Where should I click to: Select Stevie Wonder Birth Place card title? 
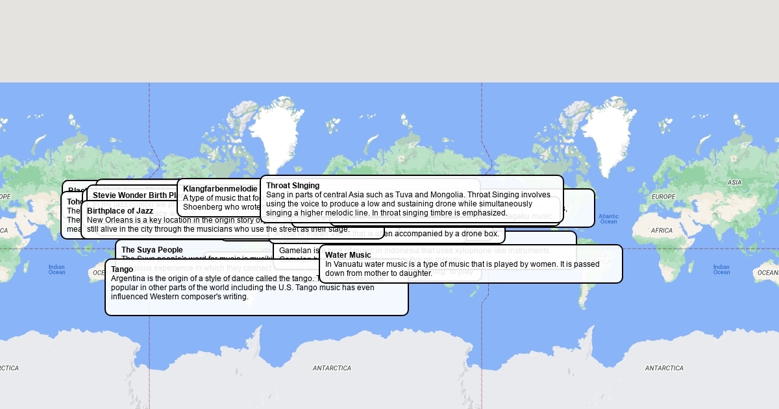pyautogui.click(x=135, y=195)
